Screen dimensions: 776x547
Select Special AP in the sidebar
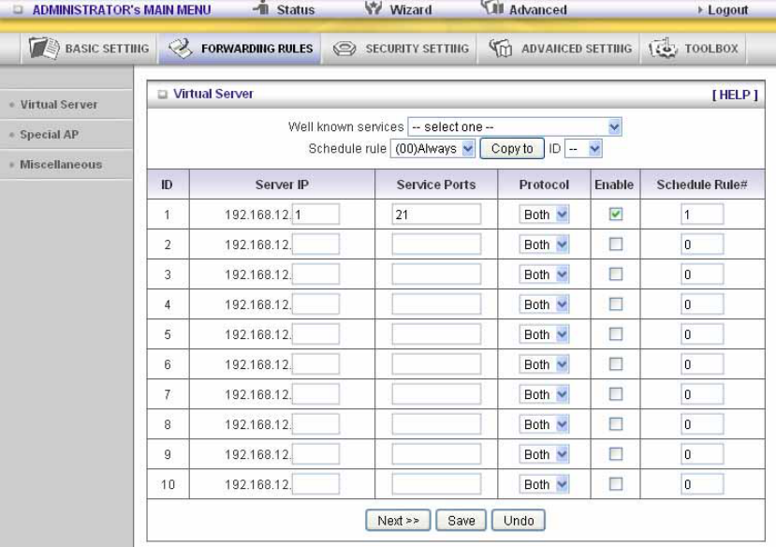(x=49, y=135)
